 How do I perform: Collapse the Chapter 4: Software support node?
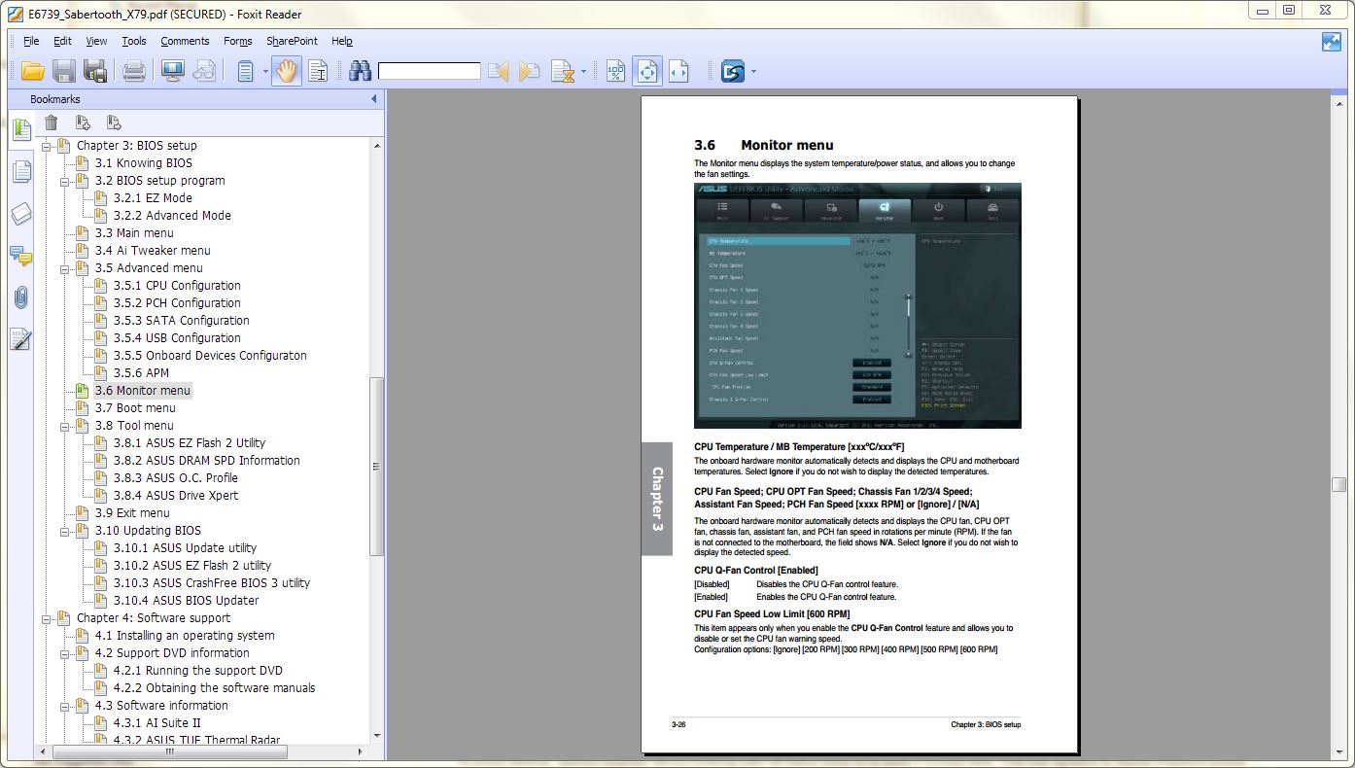47,618
